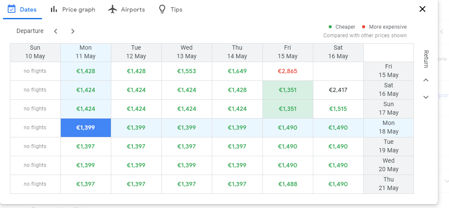Click the lightbulb Tips icon
This screenshot has width=449, height=208.
(x=162, y=9)
